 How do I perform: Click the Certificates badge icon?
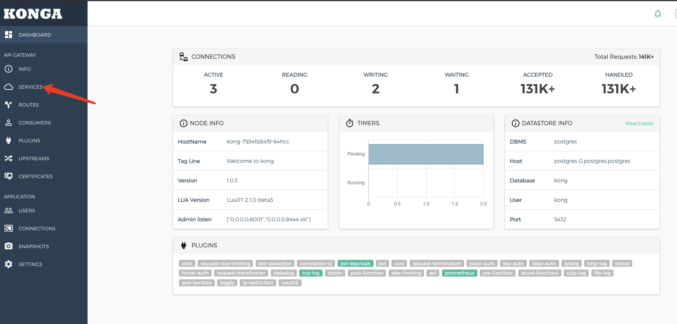point(9,176)
